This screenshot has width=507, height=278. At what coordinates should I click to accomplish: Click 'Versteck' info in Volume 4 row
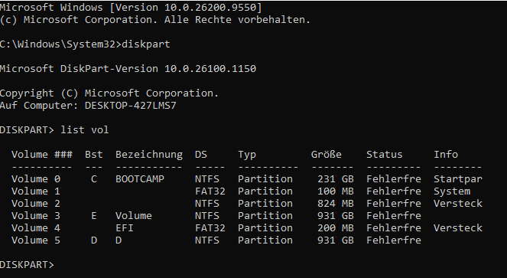(458, 228)
